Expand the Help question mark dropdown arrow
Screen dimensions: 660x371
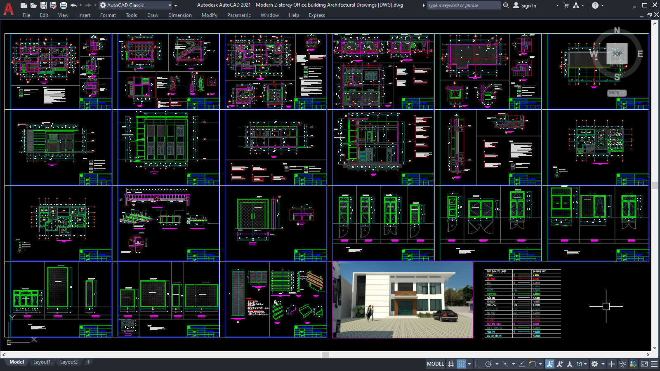(x=602, y=5)
